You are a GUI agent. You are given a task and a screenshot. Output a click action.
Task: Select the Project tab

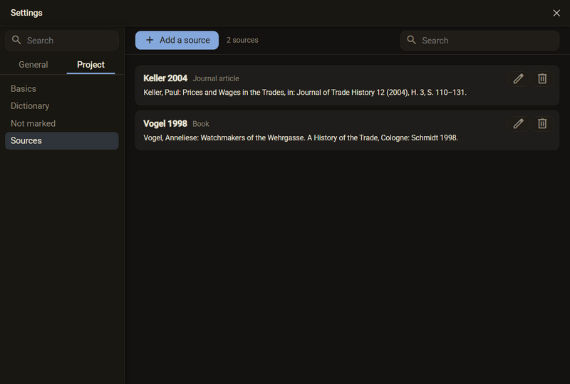[90, 65]
